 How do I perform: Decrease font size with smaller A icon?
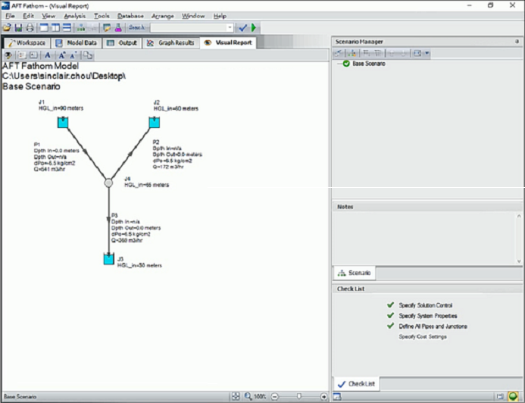point(73,55)
